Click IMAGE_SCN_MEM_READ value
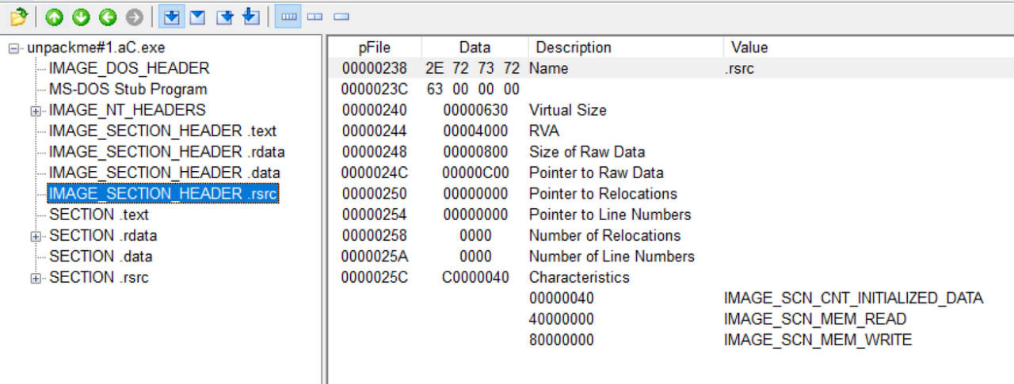Viewport: 1014px width, 384px height. click(x=815, y=319)
